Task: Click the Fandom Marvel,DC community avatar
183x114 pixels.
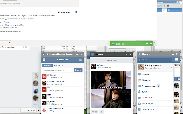Action: tap(44, 83)
